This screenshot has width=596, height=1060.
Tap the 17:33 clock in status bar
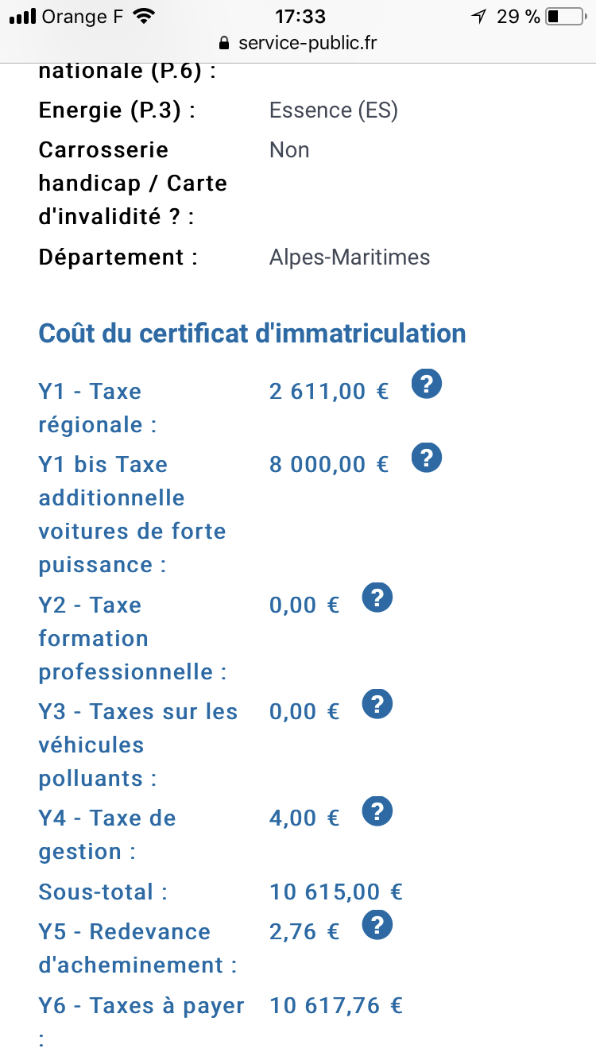(300, 17)
